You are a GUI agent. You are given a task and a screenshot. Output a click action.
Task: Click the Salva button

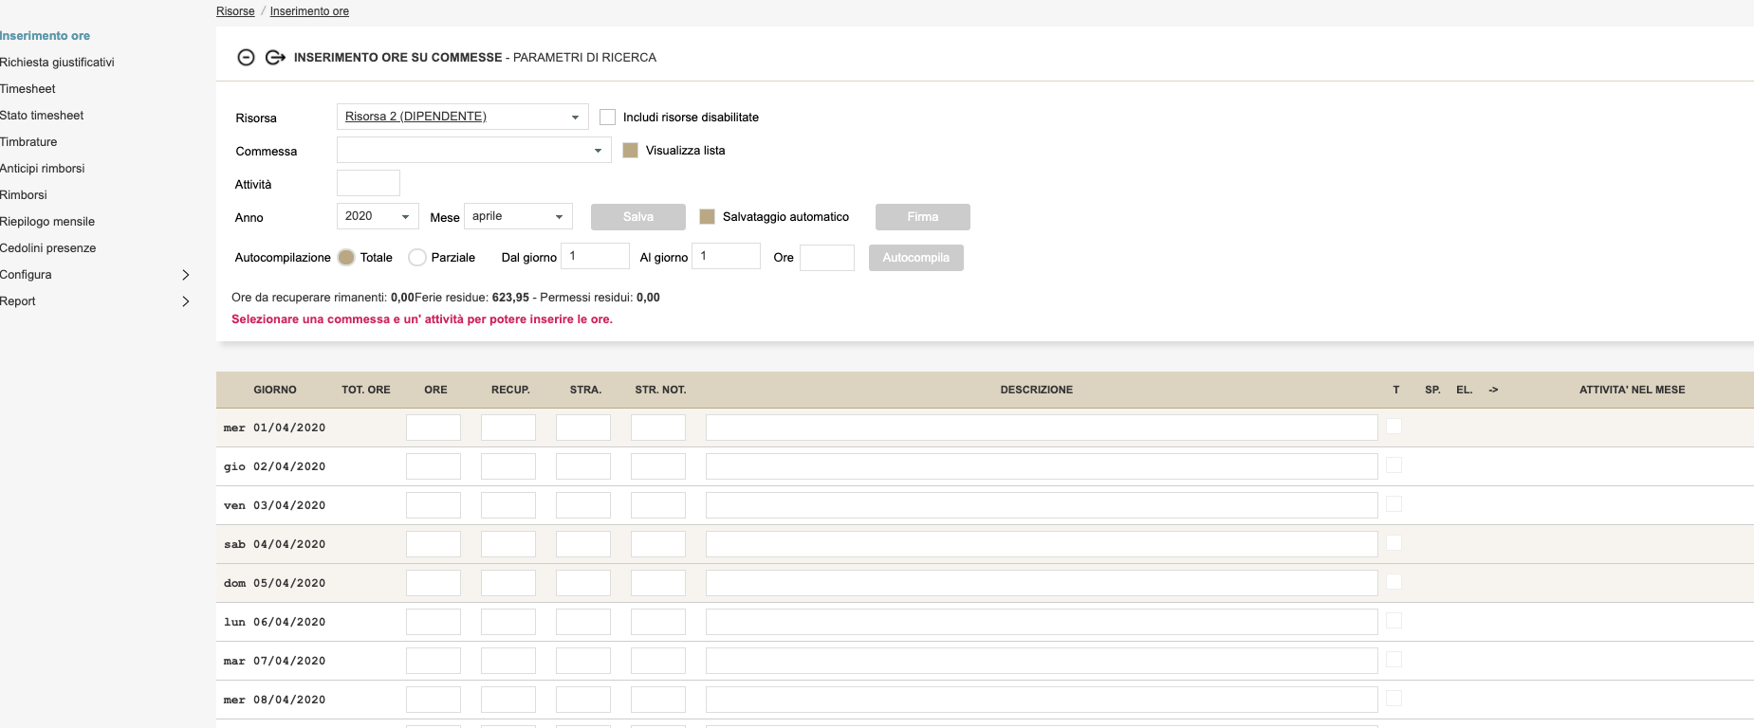[x=637, y=217]
